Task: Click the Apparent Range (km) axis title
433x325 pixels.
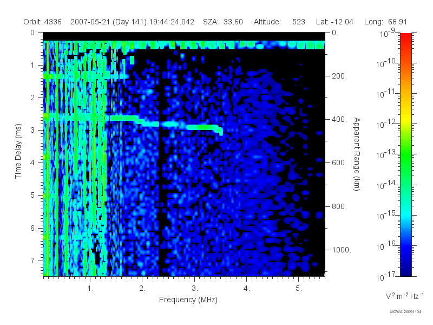Action: coord(357,154)
